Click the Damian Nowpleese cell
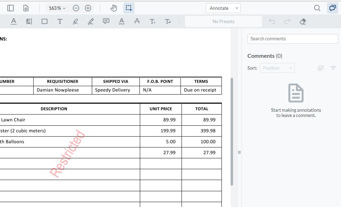The image size is (341, 207). (63, 90)
